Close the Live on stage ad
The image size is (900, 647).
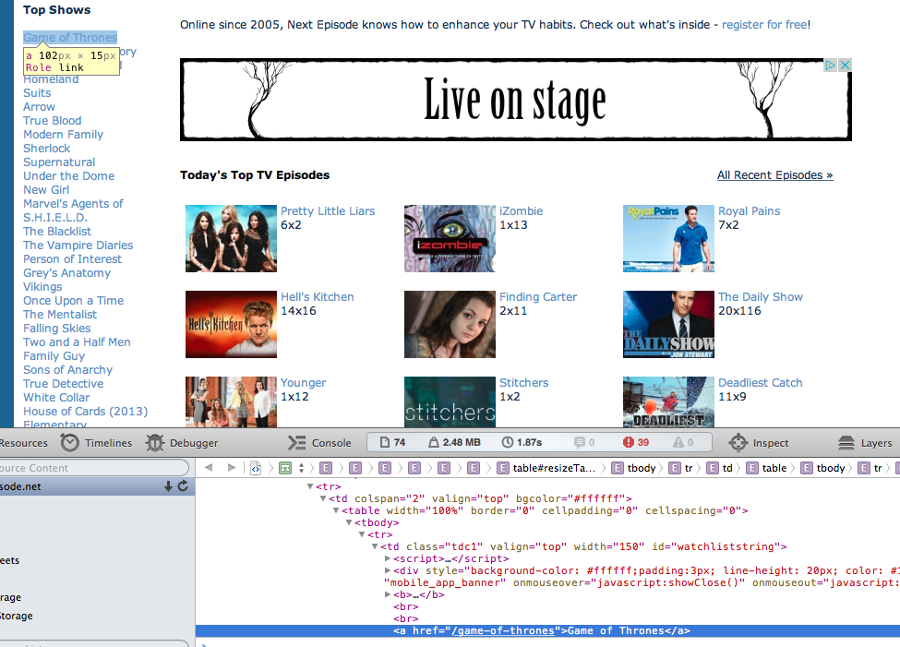(x=845, y=65)
